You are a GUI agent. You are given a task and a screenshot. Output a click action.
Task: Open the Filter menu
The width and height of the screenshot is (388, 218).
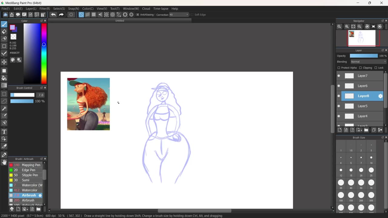coord(45,8)
